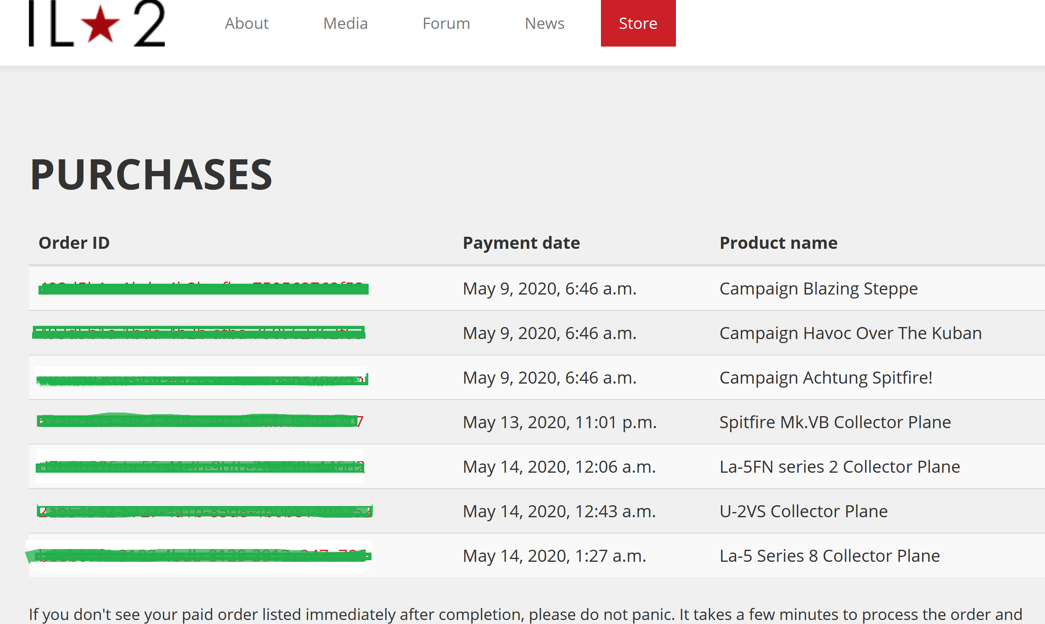Select the Spitfire Mk.VB Collector Plane text
Image resolution: width=1045 pixels, height=624 pixels.
point(835,422)
